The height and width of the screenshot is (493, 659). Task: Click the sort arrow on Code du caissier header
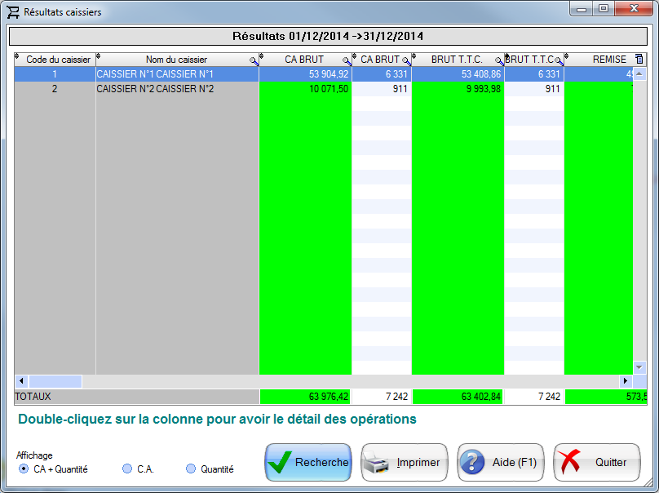point(17,57)
